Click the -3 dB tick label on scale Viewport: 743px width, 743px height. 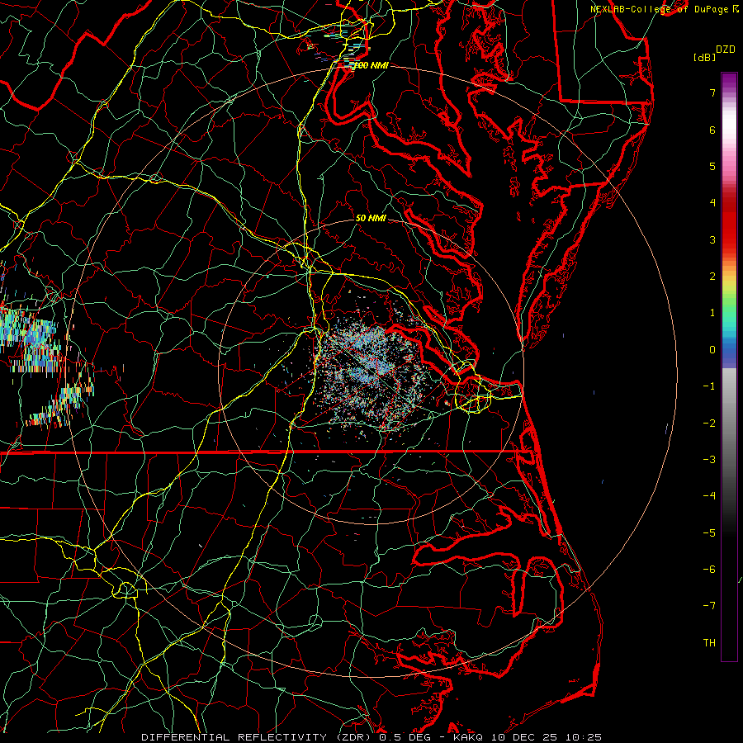[x=709, y=460]
